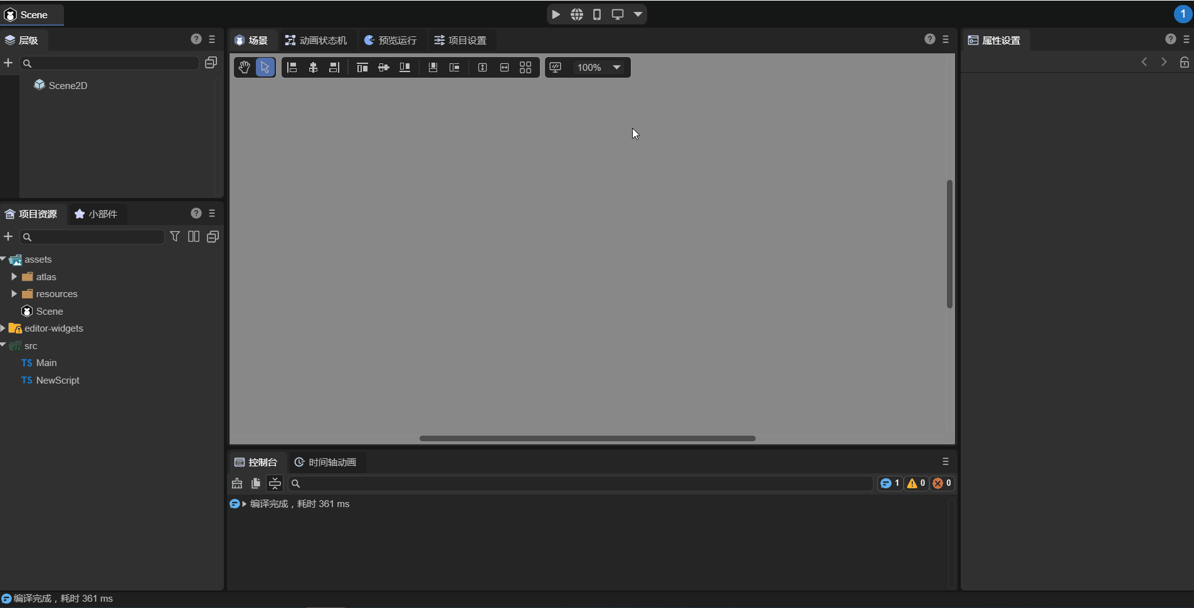Select the NewScript file in src

pos(57,380)
